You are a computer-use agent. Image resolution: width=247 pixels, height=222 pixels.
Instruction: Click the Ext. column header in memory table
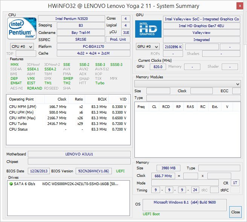pos(215,107)
